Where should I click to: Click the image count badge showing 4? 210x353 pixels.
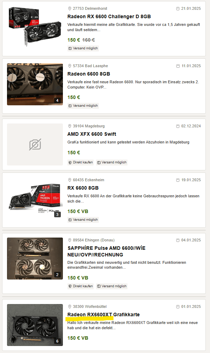click(58, 100)
